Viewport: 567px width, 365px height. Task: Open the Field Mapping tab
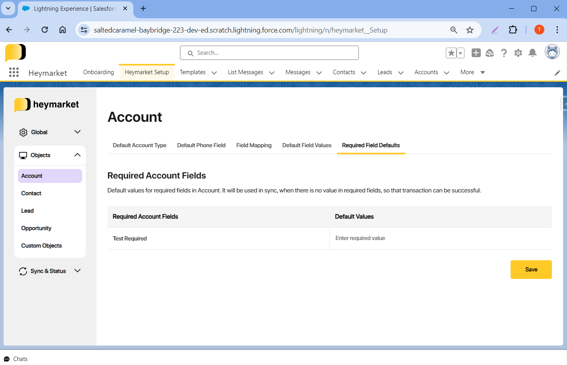click(254, 145)
